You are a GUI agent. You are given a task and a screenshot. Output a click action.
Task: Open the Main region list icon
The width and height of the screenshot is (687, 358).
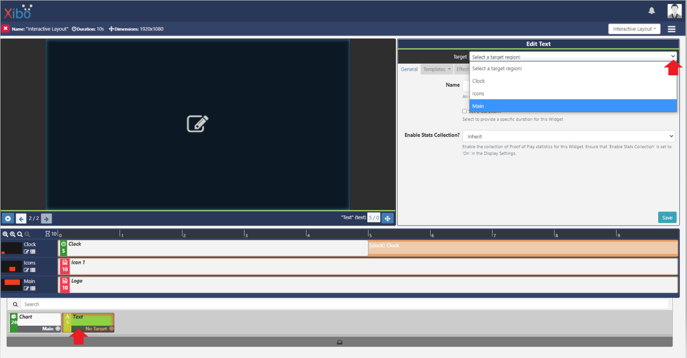pyautogui.click(x=33, y=288)
